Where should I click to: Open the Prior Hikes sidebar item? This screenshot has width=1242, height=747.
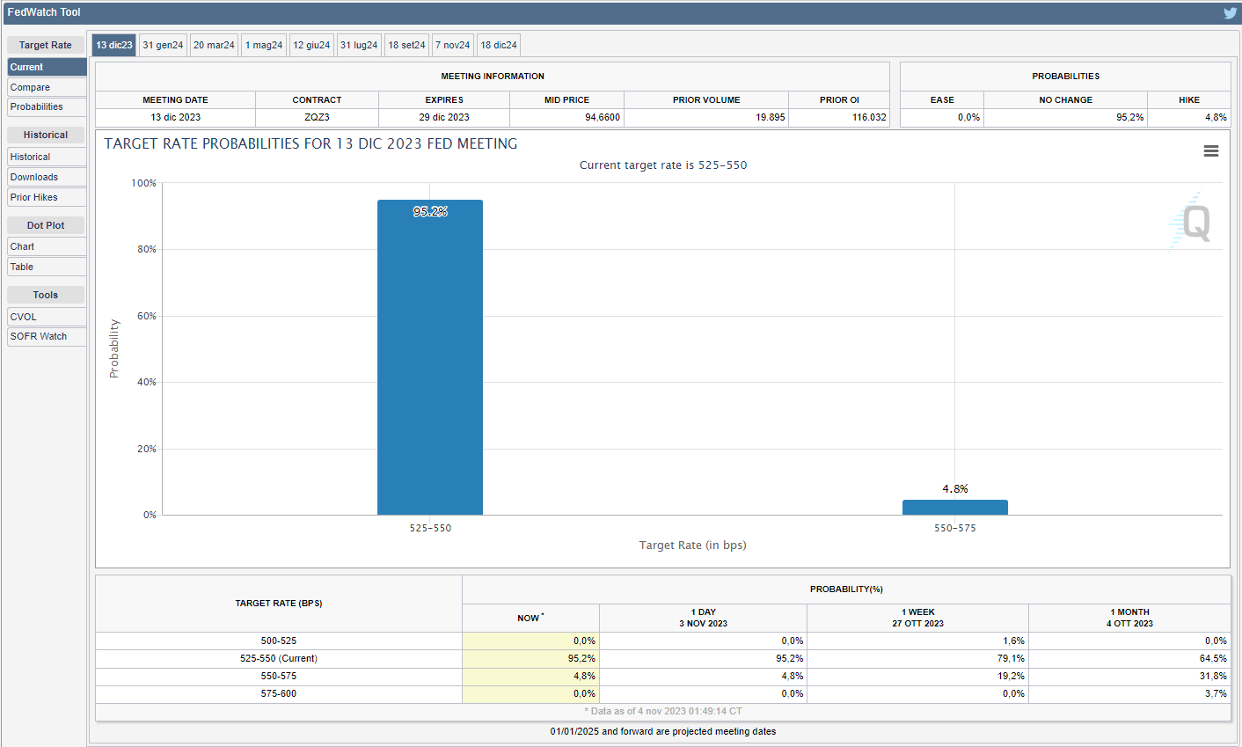[47, 197]
